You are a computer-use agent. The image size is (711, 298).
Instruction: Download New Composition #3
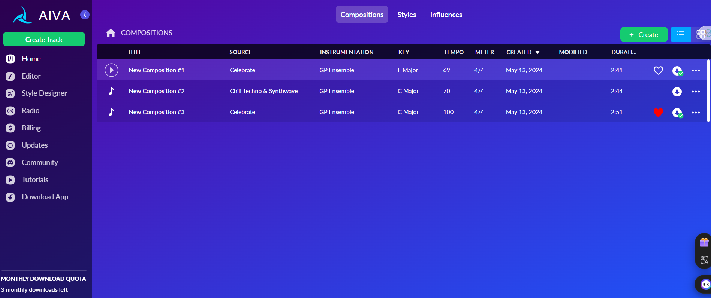677,113
